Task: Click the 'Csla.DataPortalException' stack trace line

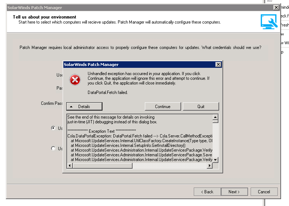Action: click(140, 136)
